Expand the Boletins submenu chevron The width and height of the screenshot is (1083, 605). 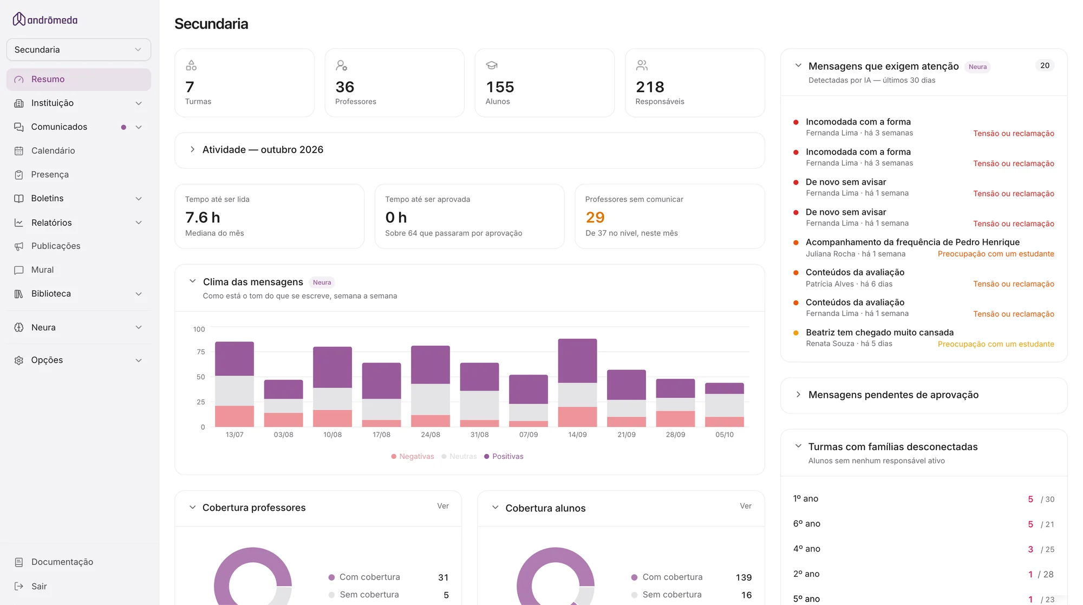(x=139, y=199)
